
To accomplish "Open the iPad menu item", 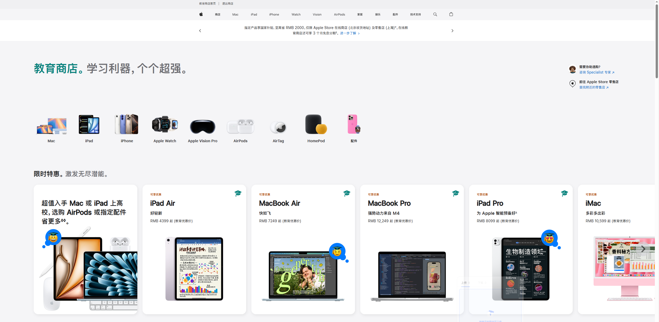I will (x=254, y=15).
